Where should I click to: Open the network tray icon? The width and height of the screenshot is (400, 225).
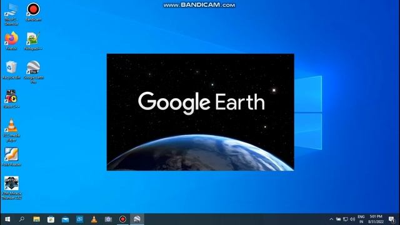point(346,219)
